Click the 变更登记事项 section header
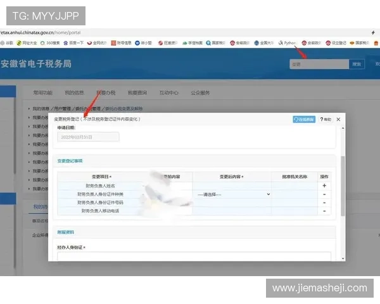This screenshot has height=304, width=380. [x=70, y=161]
